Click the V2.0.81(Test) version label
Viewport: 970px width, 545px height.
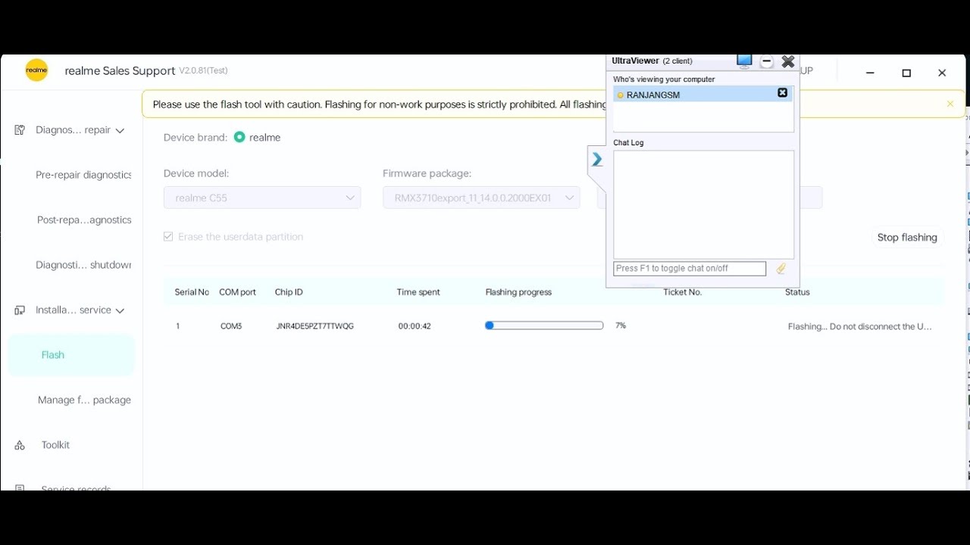pos(203,70)
